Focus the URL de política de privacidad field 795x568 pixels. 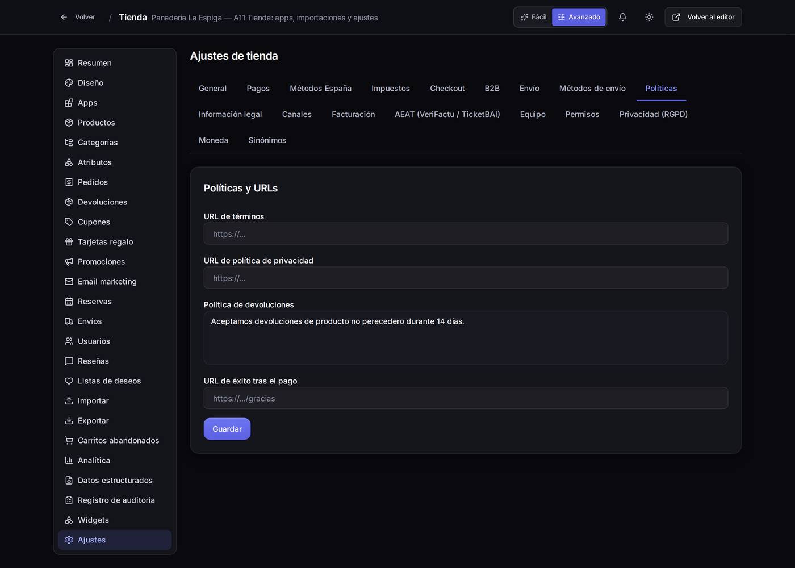(466, 278)
